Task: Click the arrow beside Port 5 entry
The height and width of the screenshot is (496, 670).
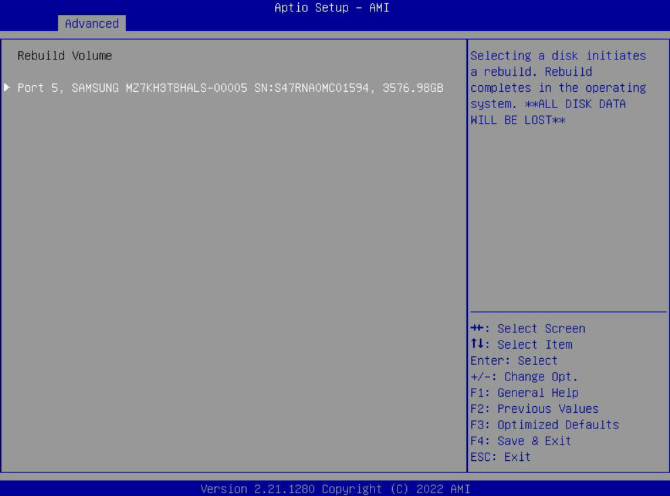Action: click(x=7, y=88)
